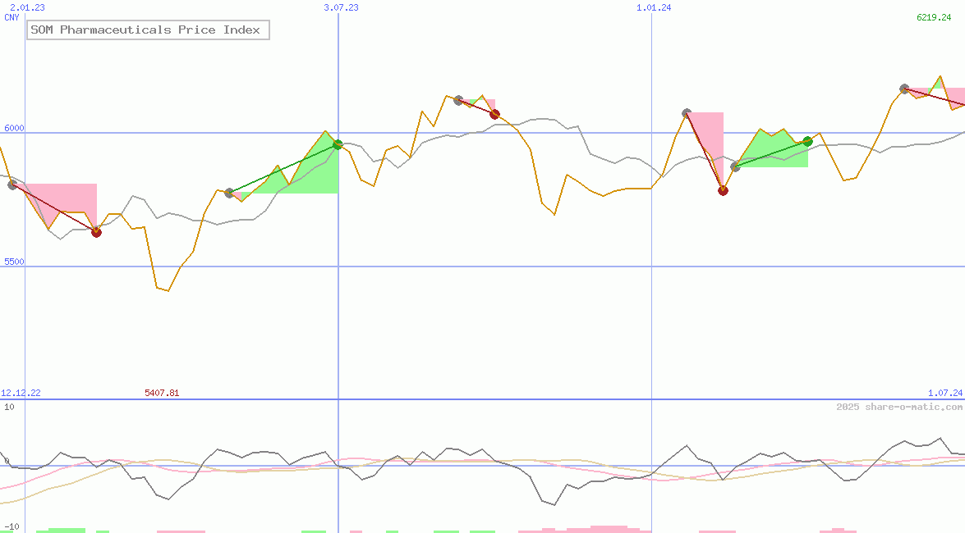Select the red sell marker near the 2.01.23 date
965x533 pixels.
(x=95, y=231)
